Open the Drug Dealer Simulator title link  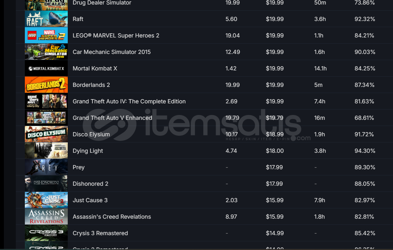tap(102, 3)
